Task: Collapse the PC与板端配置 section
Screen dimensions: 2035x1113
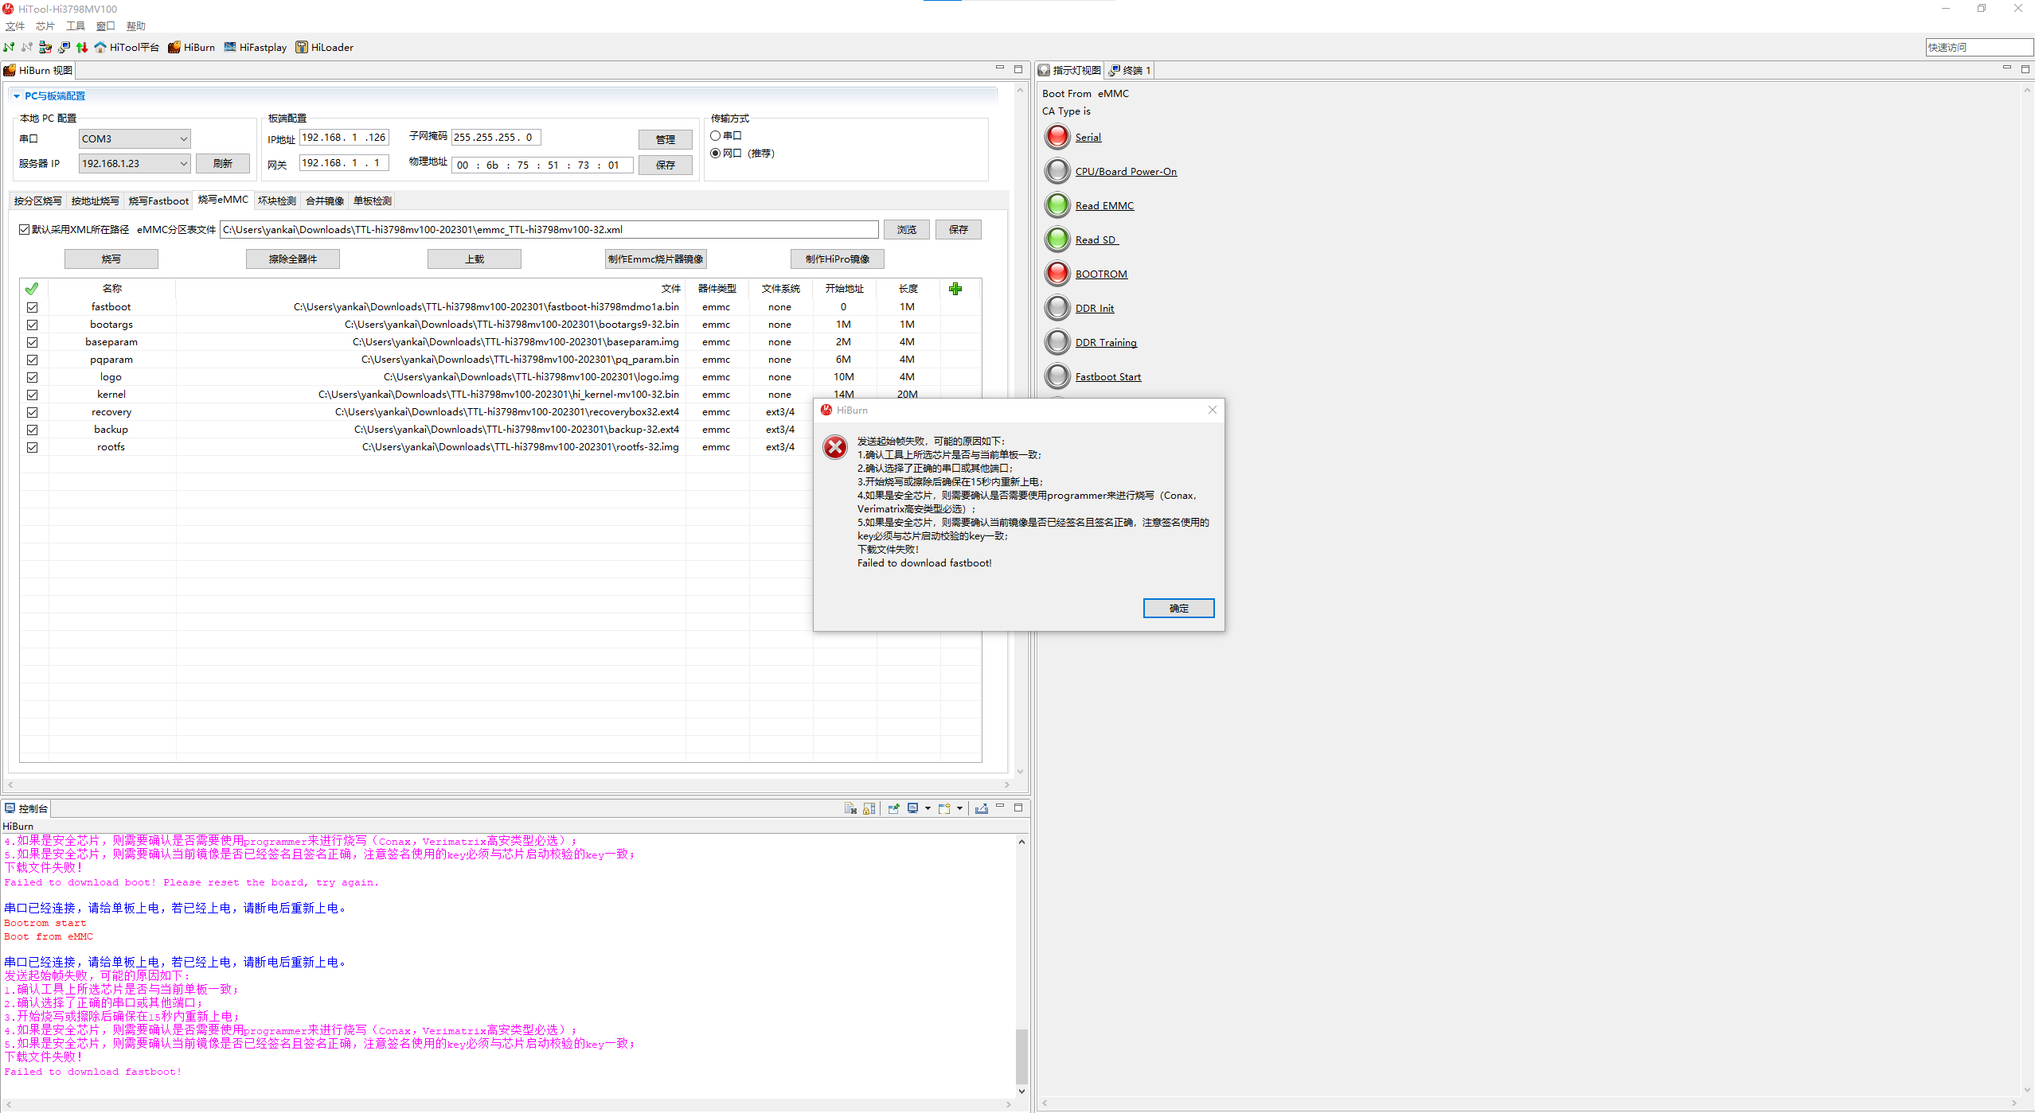Action: (17, 96)
